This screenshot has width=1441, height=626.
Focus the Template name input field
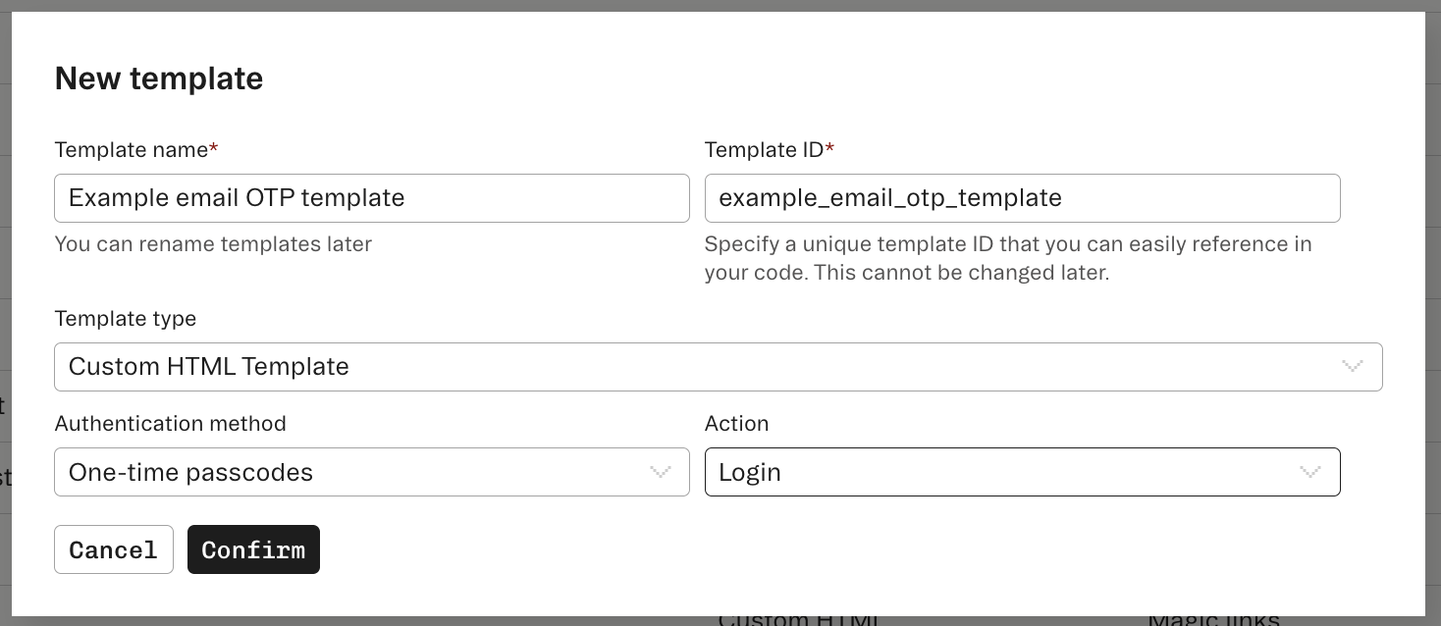click(x=371, y=197)
